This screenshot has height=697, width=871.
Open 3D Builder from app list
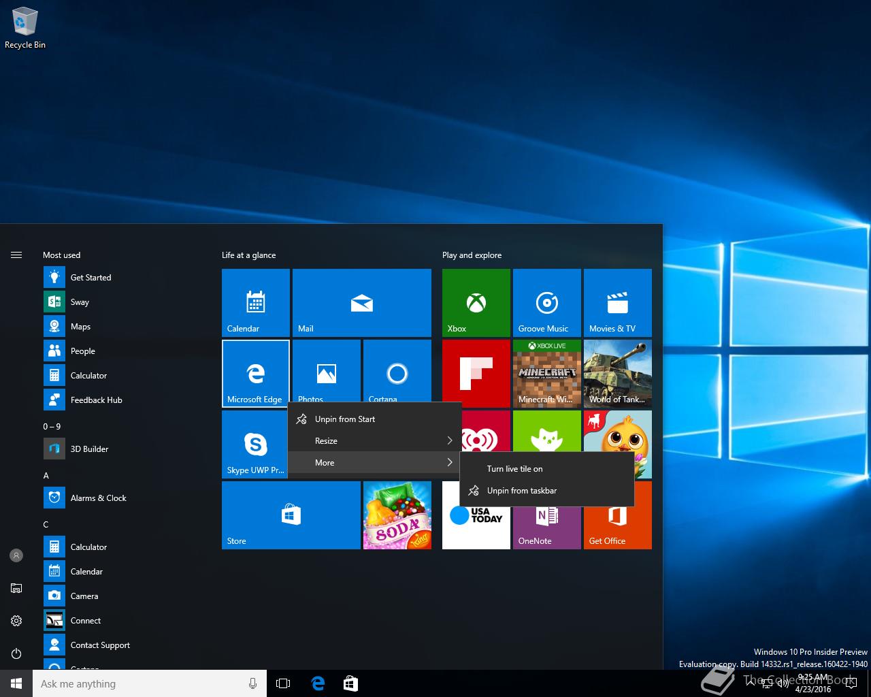click(89, 449)
